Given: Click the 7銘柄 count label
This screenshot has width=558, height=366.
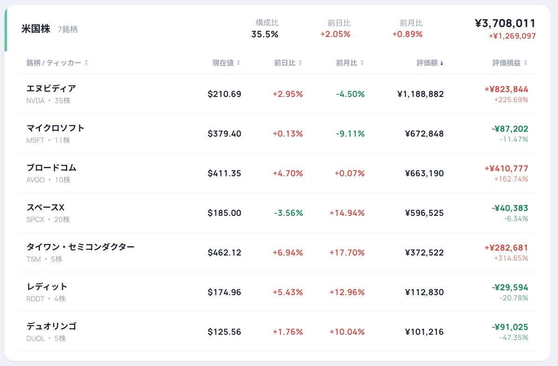Looking at the screenshot, I should (67, 29).
